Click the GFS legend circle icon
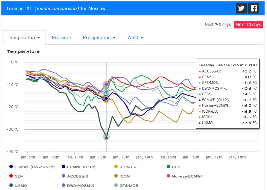The width and height of the screenshot is (267, 190). pos(168,167)
